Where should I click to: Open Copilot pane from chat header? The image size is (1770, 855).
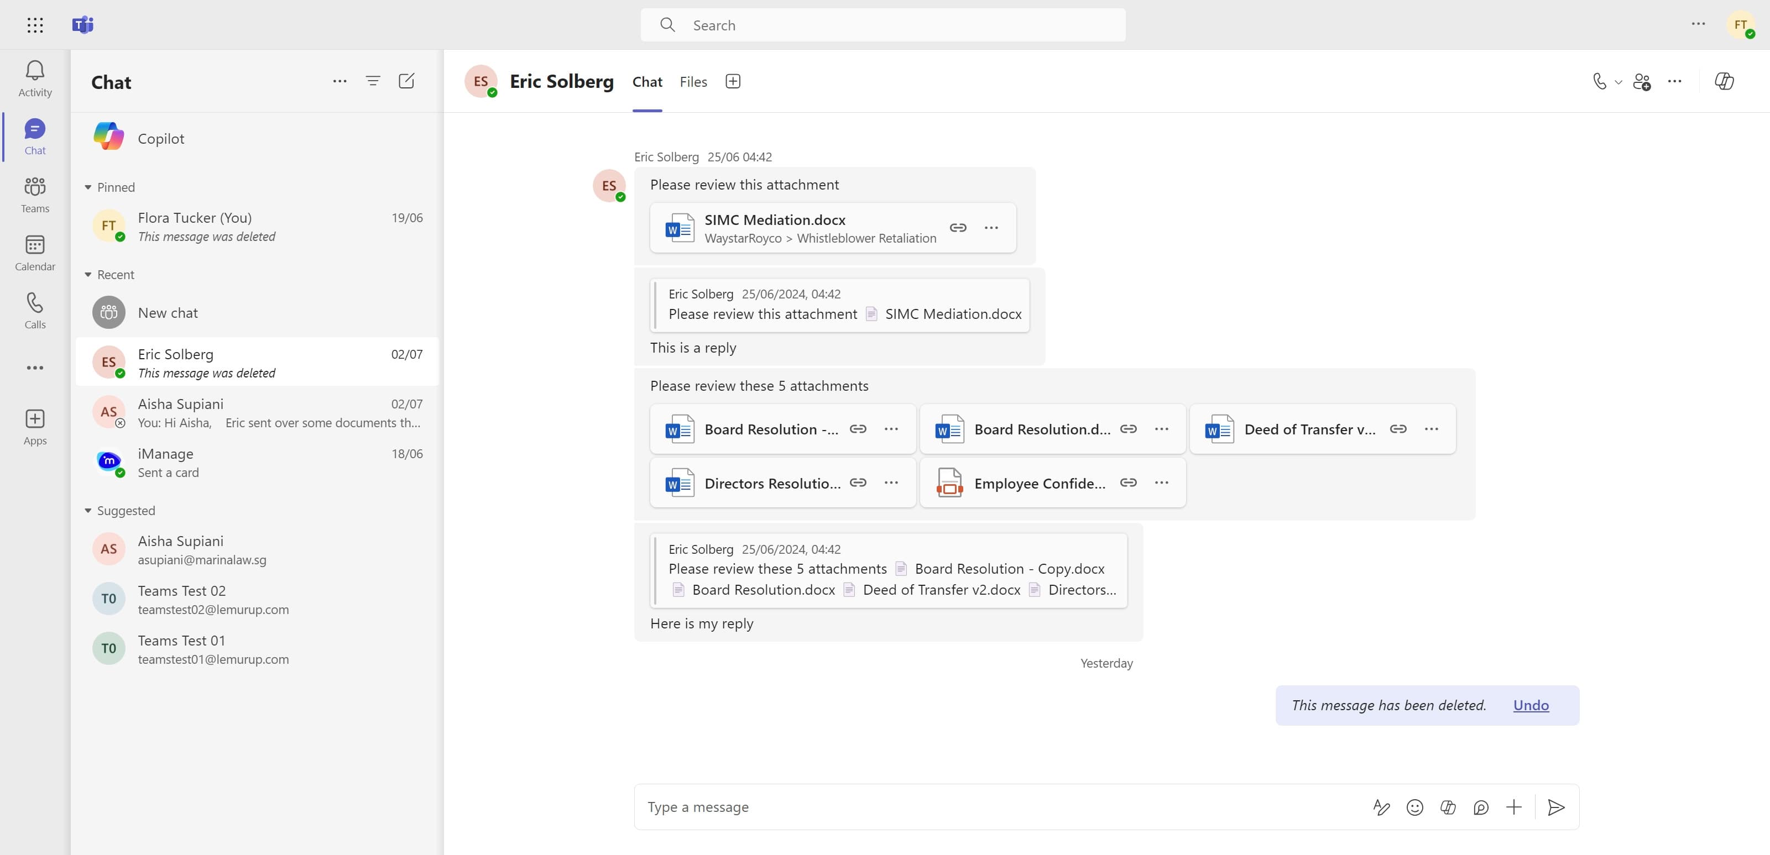(1725, 82)
